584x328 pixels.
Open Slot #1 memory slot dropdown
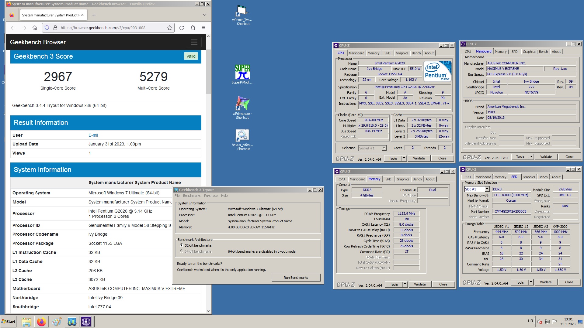click(x=487, y=189)
